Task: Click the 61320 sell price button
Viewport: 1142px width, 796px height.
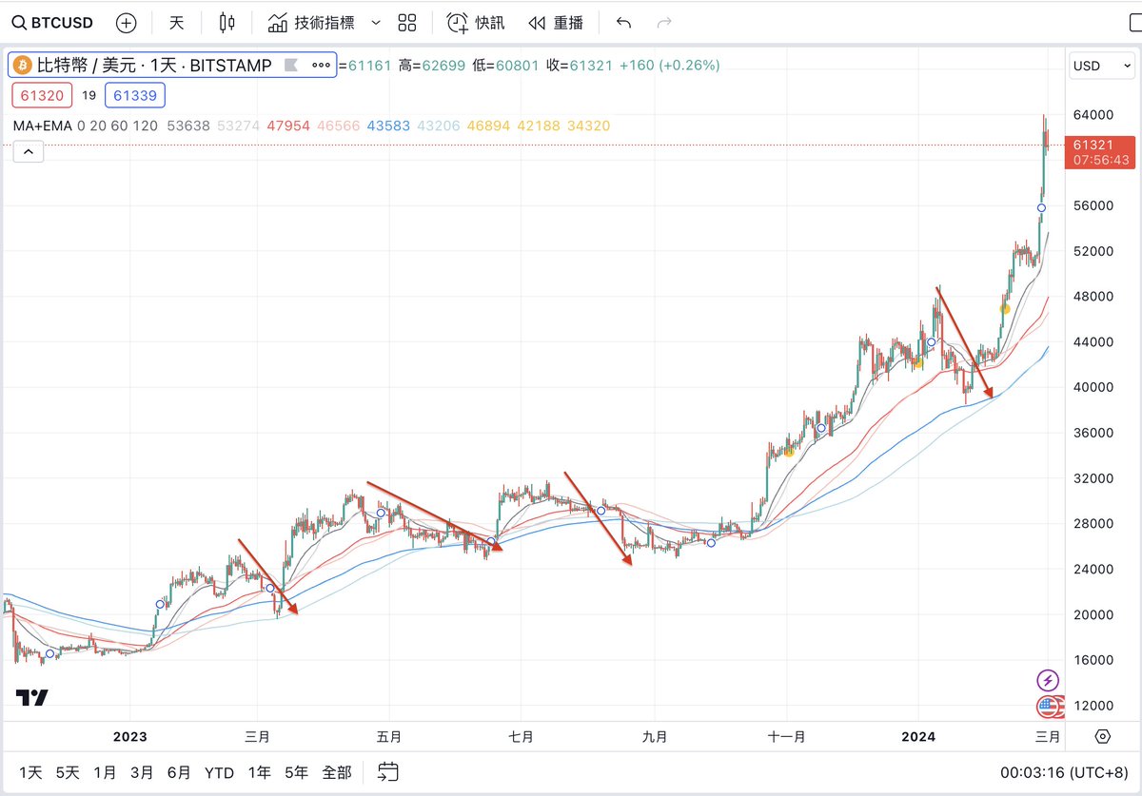Action: 42,95
